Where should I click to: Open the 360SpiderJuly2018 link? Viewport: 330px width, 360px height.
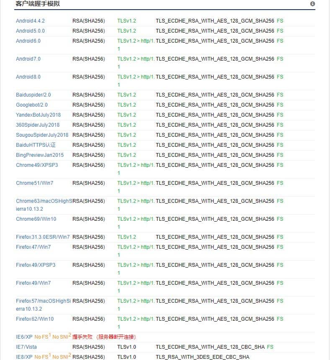(38, 125)
